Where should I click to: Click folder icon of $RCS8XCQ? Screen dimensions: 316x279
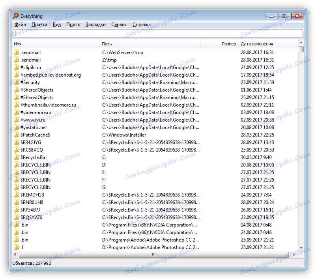pyautogui.click(x=16, y=150)
